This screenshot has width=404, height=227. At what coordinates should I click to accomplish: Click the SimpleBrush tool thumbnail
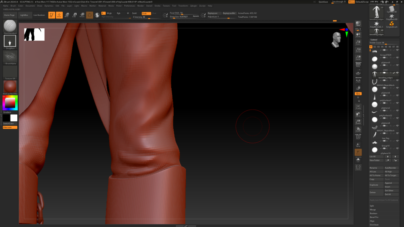(391, 24)
